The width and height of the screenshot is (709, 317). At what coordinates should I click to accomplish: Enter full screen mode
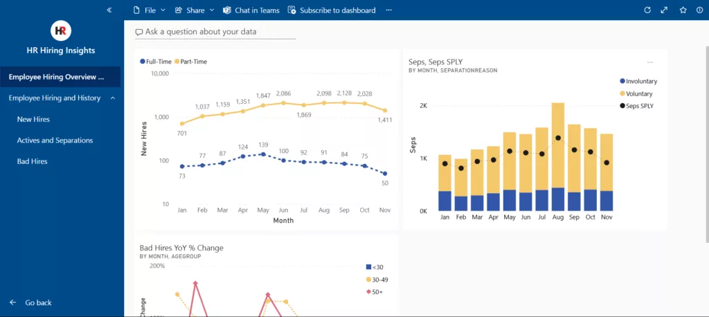664,10
